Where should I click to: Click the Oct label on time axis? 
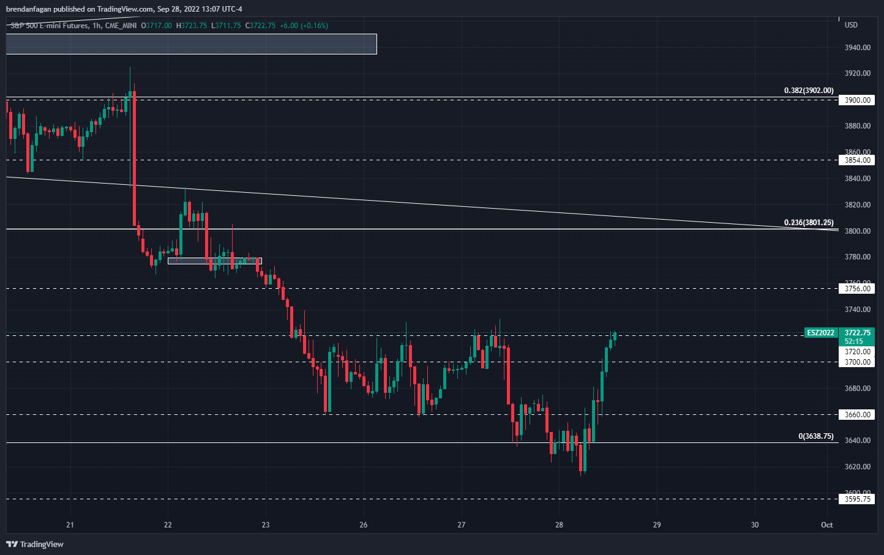coord(827,525)
